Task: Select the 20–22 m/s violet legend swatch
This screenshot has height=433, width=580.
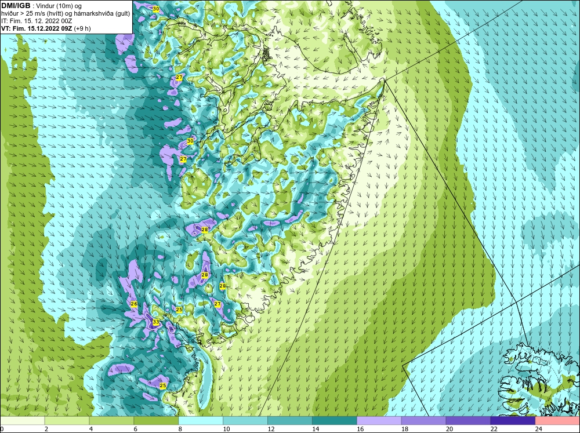Action: tap(468, 421)
